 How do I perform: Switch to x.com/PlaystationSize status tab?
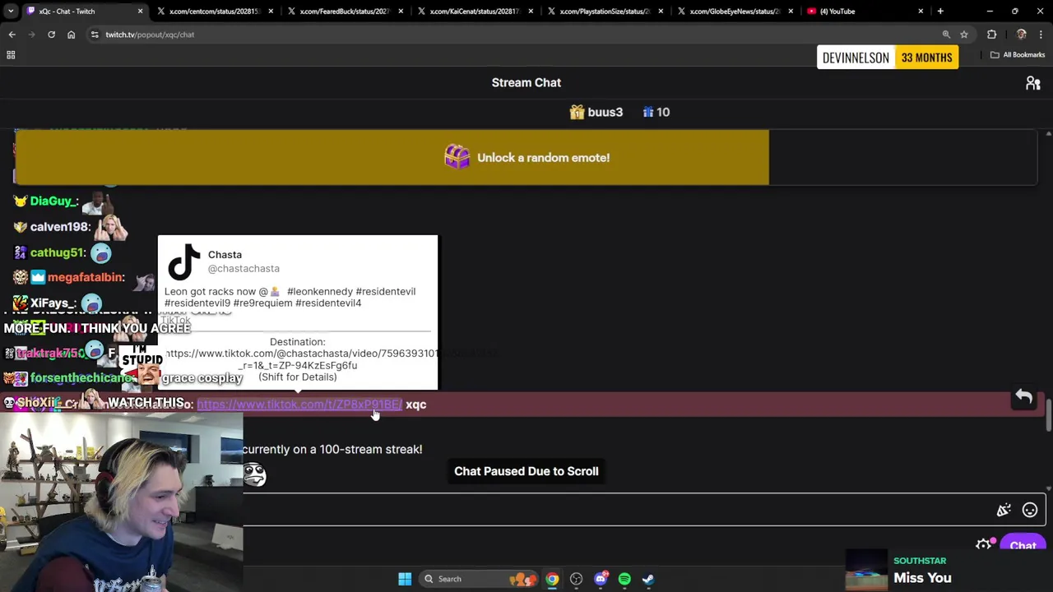pyautogui.click(x=605, y=12)
